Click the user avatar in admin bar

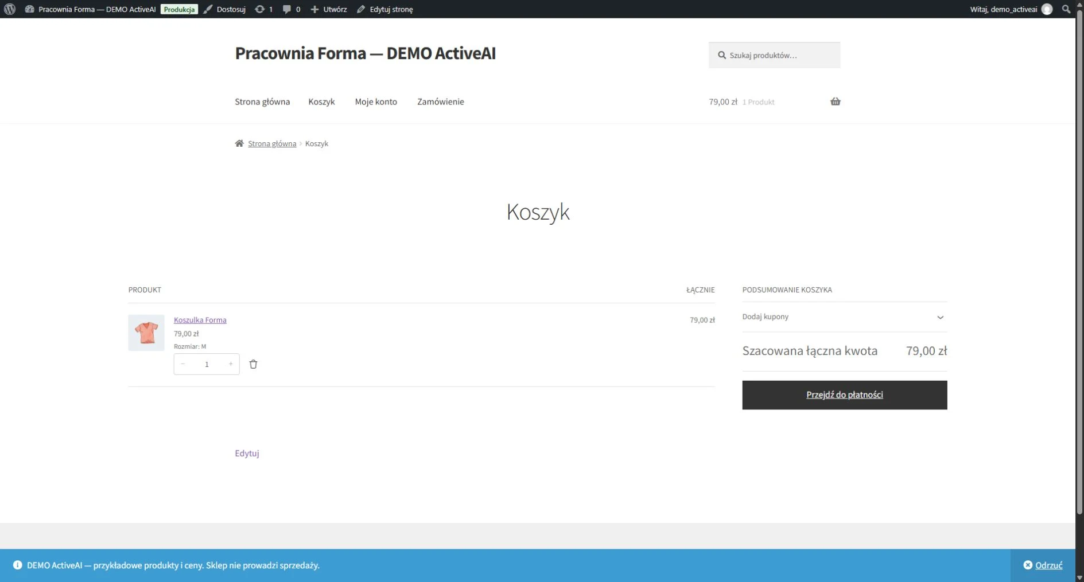(x=1047, y=9)
